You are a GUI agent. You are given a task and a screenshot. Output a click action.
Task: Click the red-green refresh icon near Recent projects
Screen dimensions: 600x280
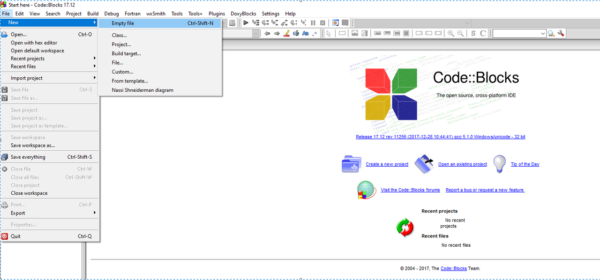(x=405, y=228)
